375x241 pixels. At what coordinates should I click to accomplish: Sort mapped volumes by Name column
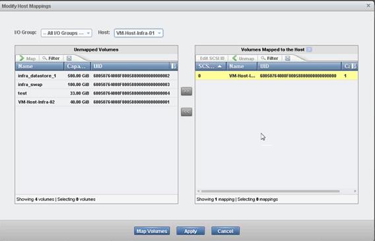[242, 66]
